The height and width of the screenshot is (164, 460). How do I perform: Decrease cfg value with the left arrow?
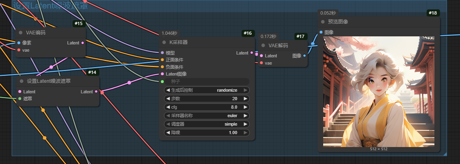point(168,107)
